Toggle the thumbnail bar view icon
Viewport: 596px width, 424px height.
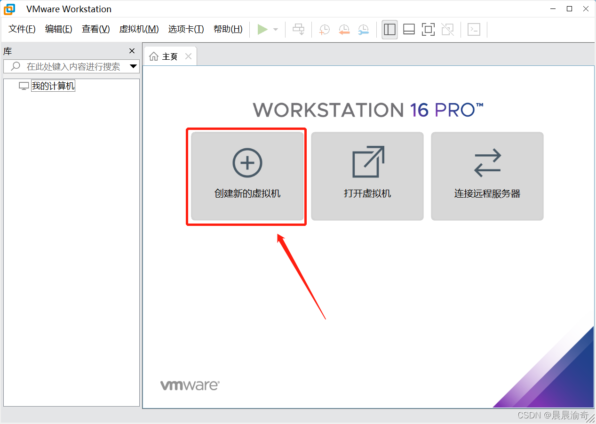pos(409,29)
